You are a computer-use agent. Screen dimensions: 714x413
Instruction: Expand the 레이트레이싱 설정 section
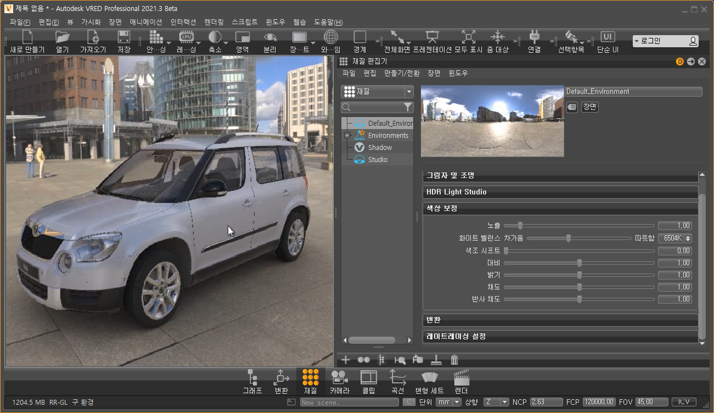(560, 336)
